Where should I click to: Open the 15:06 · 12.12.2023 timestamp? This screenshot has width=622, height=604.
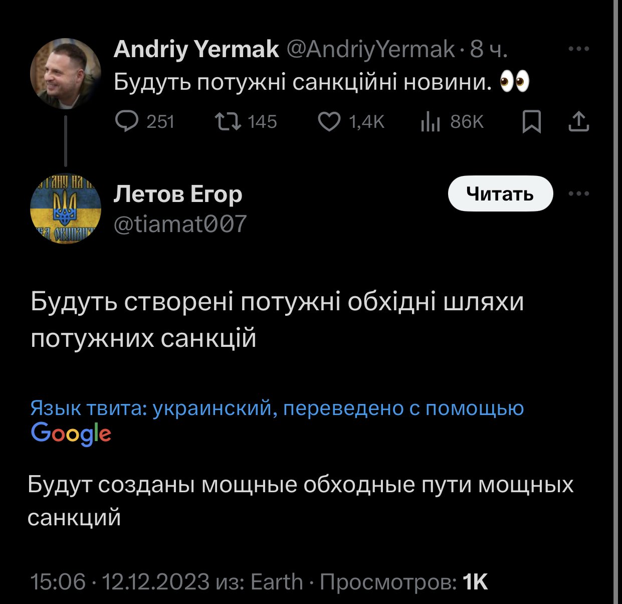point(120,582)
